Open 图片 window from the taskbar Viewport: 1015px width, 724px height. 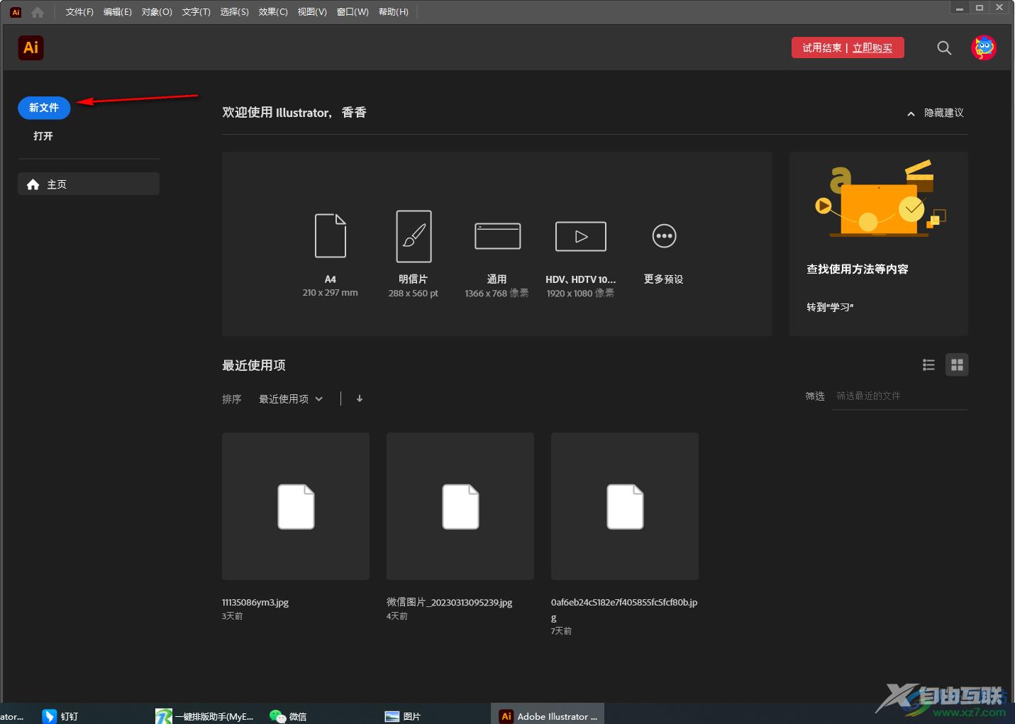403,716
